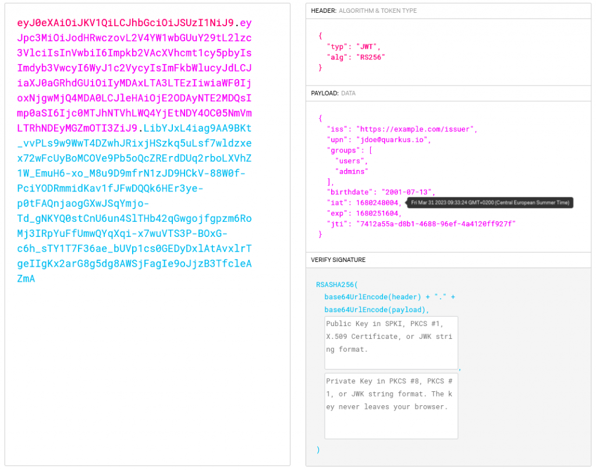This screenshot has width=596, height=471.
Task: Click the pink header segment of the encoded token
Action: pyautogui.click(x=125, y=23)
